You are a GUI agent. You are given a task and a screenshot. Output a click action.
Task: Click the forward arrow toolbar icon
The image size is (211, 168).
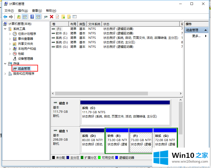[x=11, y=17]
